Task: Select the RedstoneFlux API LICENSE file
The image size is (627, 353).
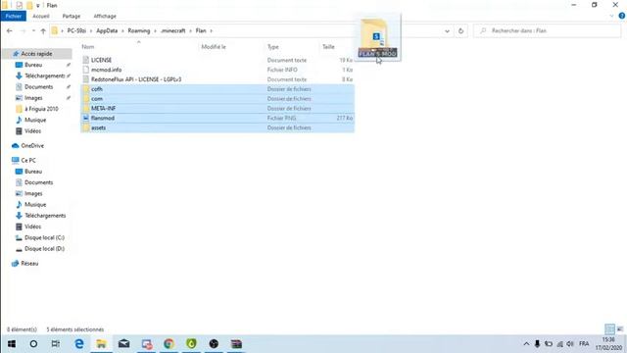Action: 217,79
